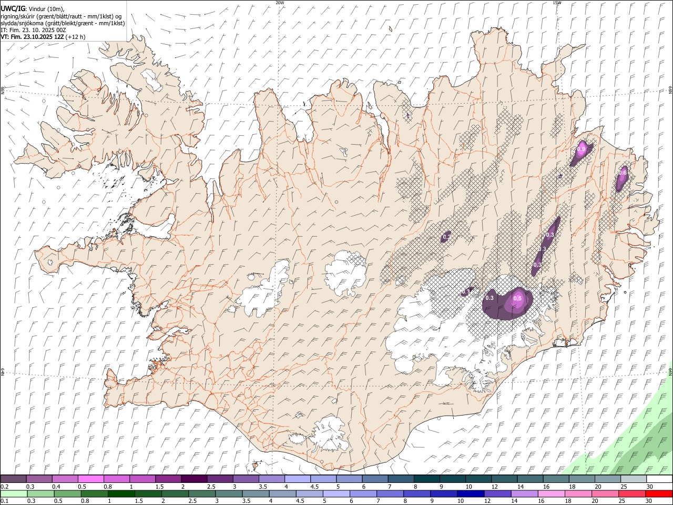Pick the crimson 25–30 swatch in the rain scale
The width and height of the screenshot is (673, 505).
pyautogui.click(x=631, y=493)
